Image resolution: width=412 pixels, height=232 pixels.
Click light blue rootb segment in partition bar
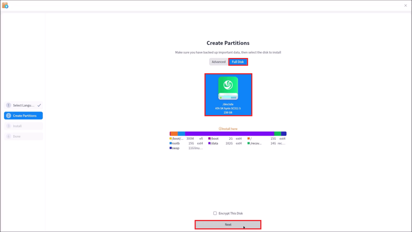tap(181, 134)
